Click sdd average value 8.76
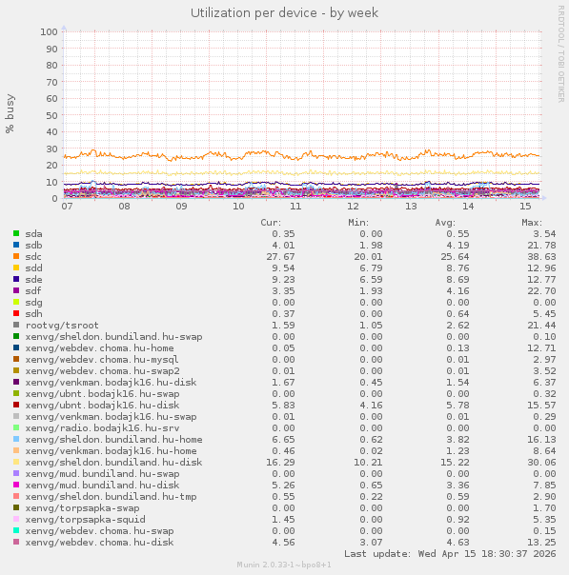The width and height of the screenshot is (569, 575). pyautogui.click(x=457, y=268)
